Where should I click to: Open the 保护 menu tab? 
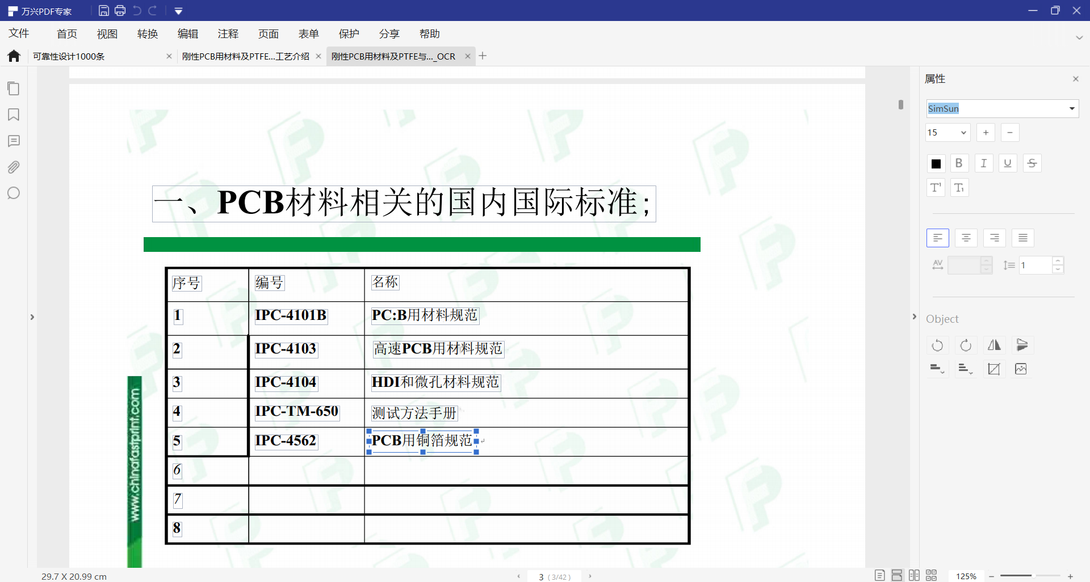coord(349,34)
